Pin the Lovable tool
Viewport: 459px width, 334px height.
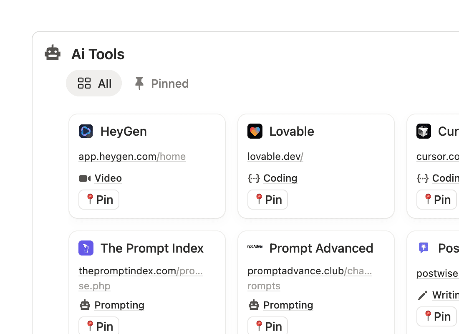point(267,200)
